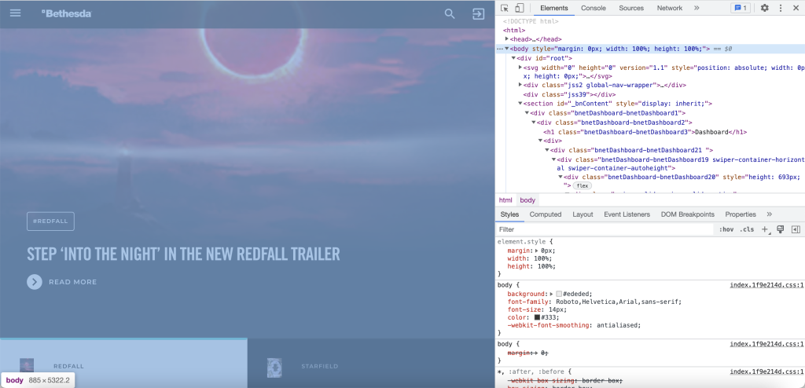805x388 pixels.
Task: Select the h1 bnetDashboard3 Dashboard node
Action: pos(645,132)
